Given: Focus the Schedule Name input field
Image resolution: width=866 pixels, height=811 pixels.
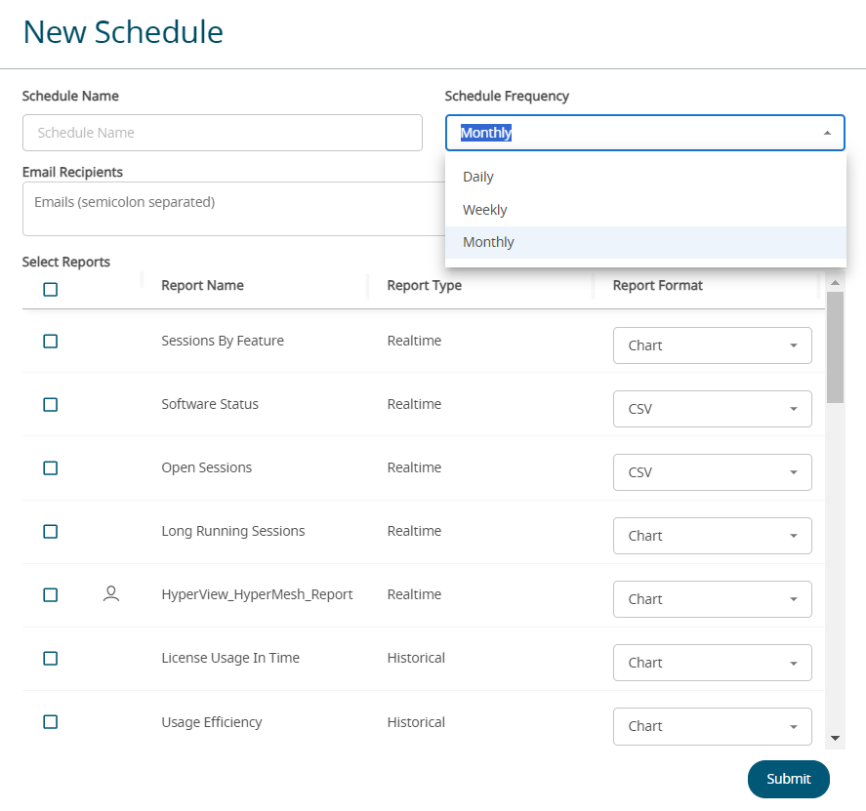Looking at the screenshot, I should [x=222, y=133].
